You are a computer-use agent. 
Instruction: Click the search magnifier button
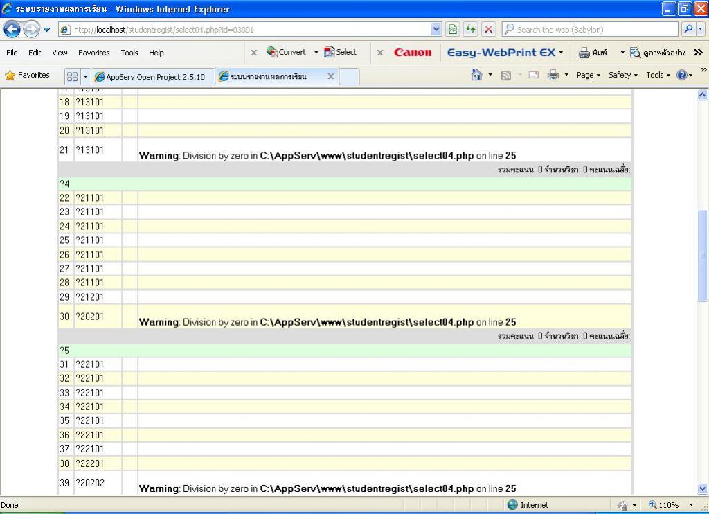pyautogui.click(x=688, y=29)
